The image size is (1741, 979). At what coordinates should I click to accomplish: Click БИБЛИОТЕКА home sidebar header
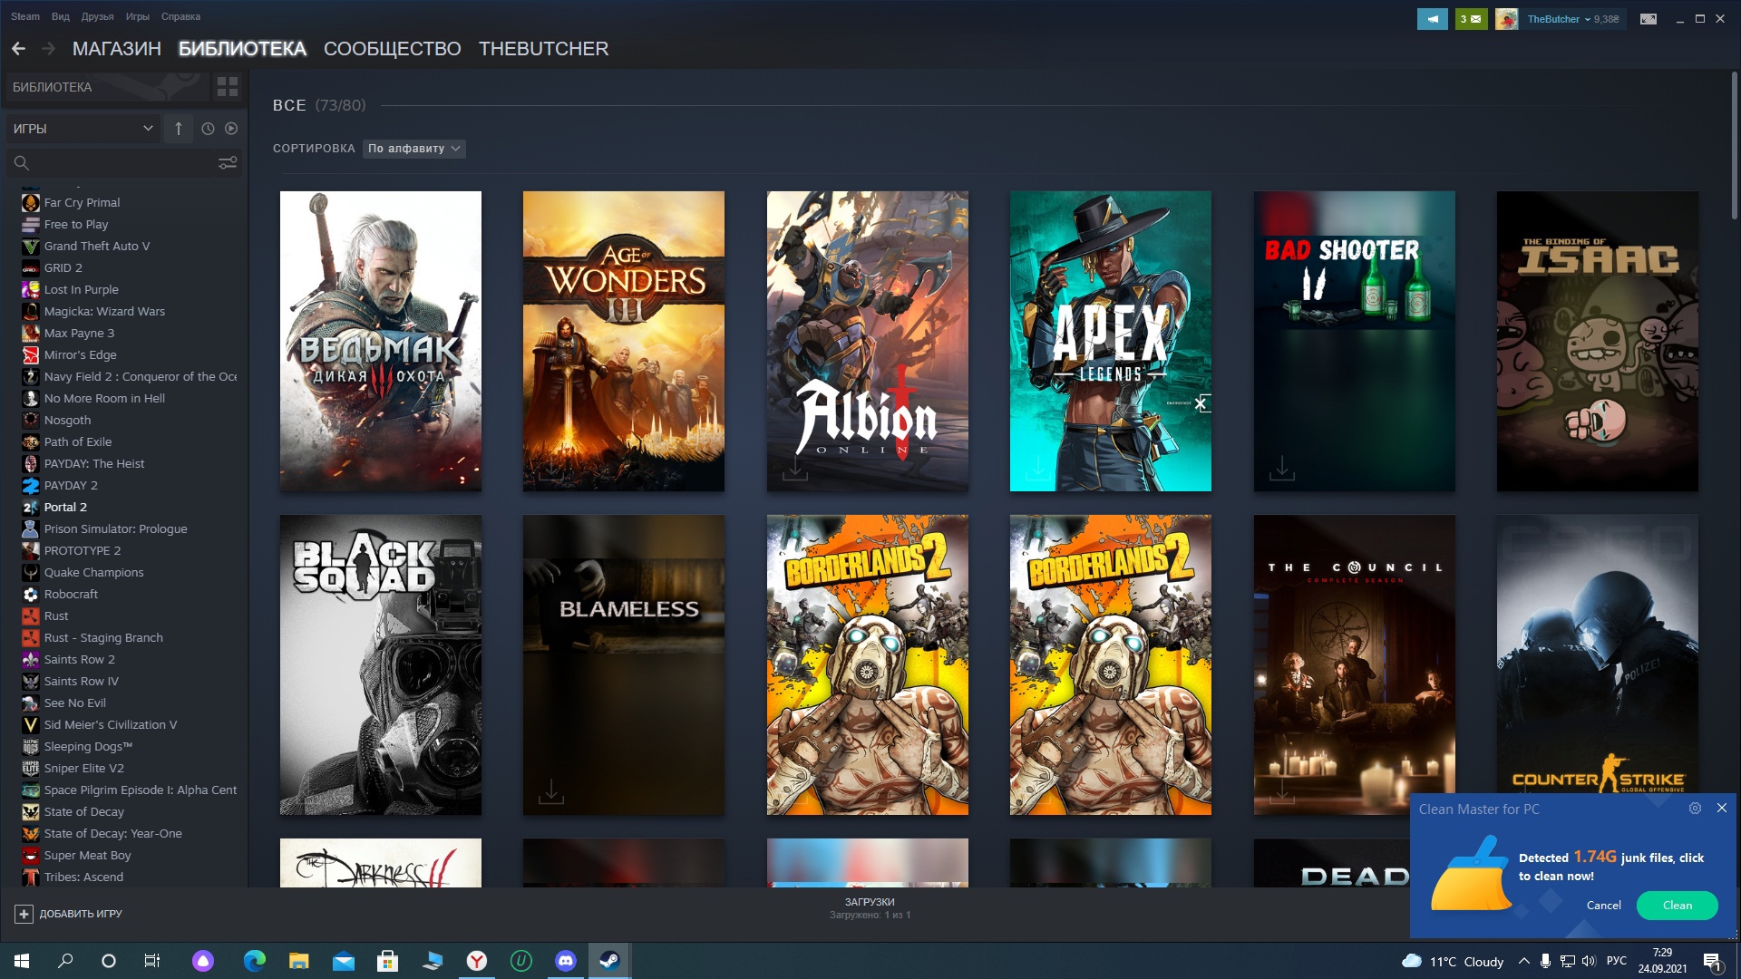[105, 87]
